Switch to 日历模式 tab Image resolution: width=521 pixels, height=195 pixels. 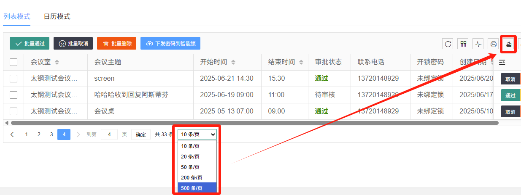pos(57,17)
